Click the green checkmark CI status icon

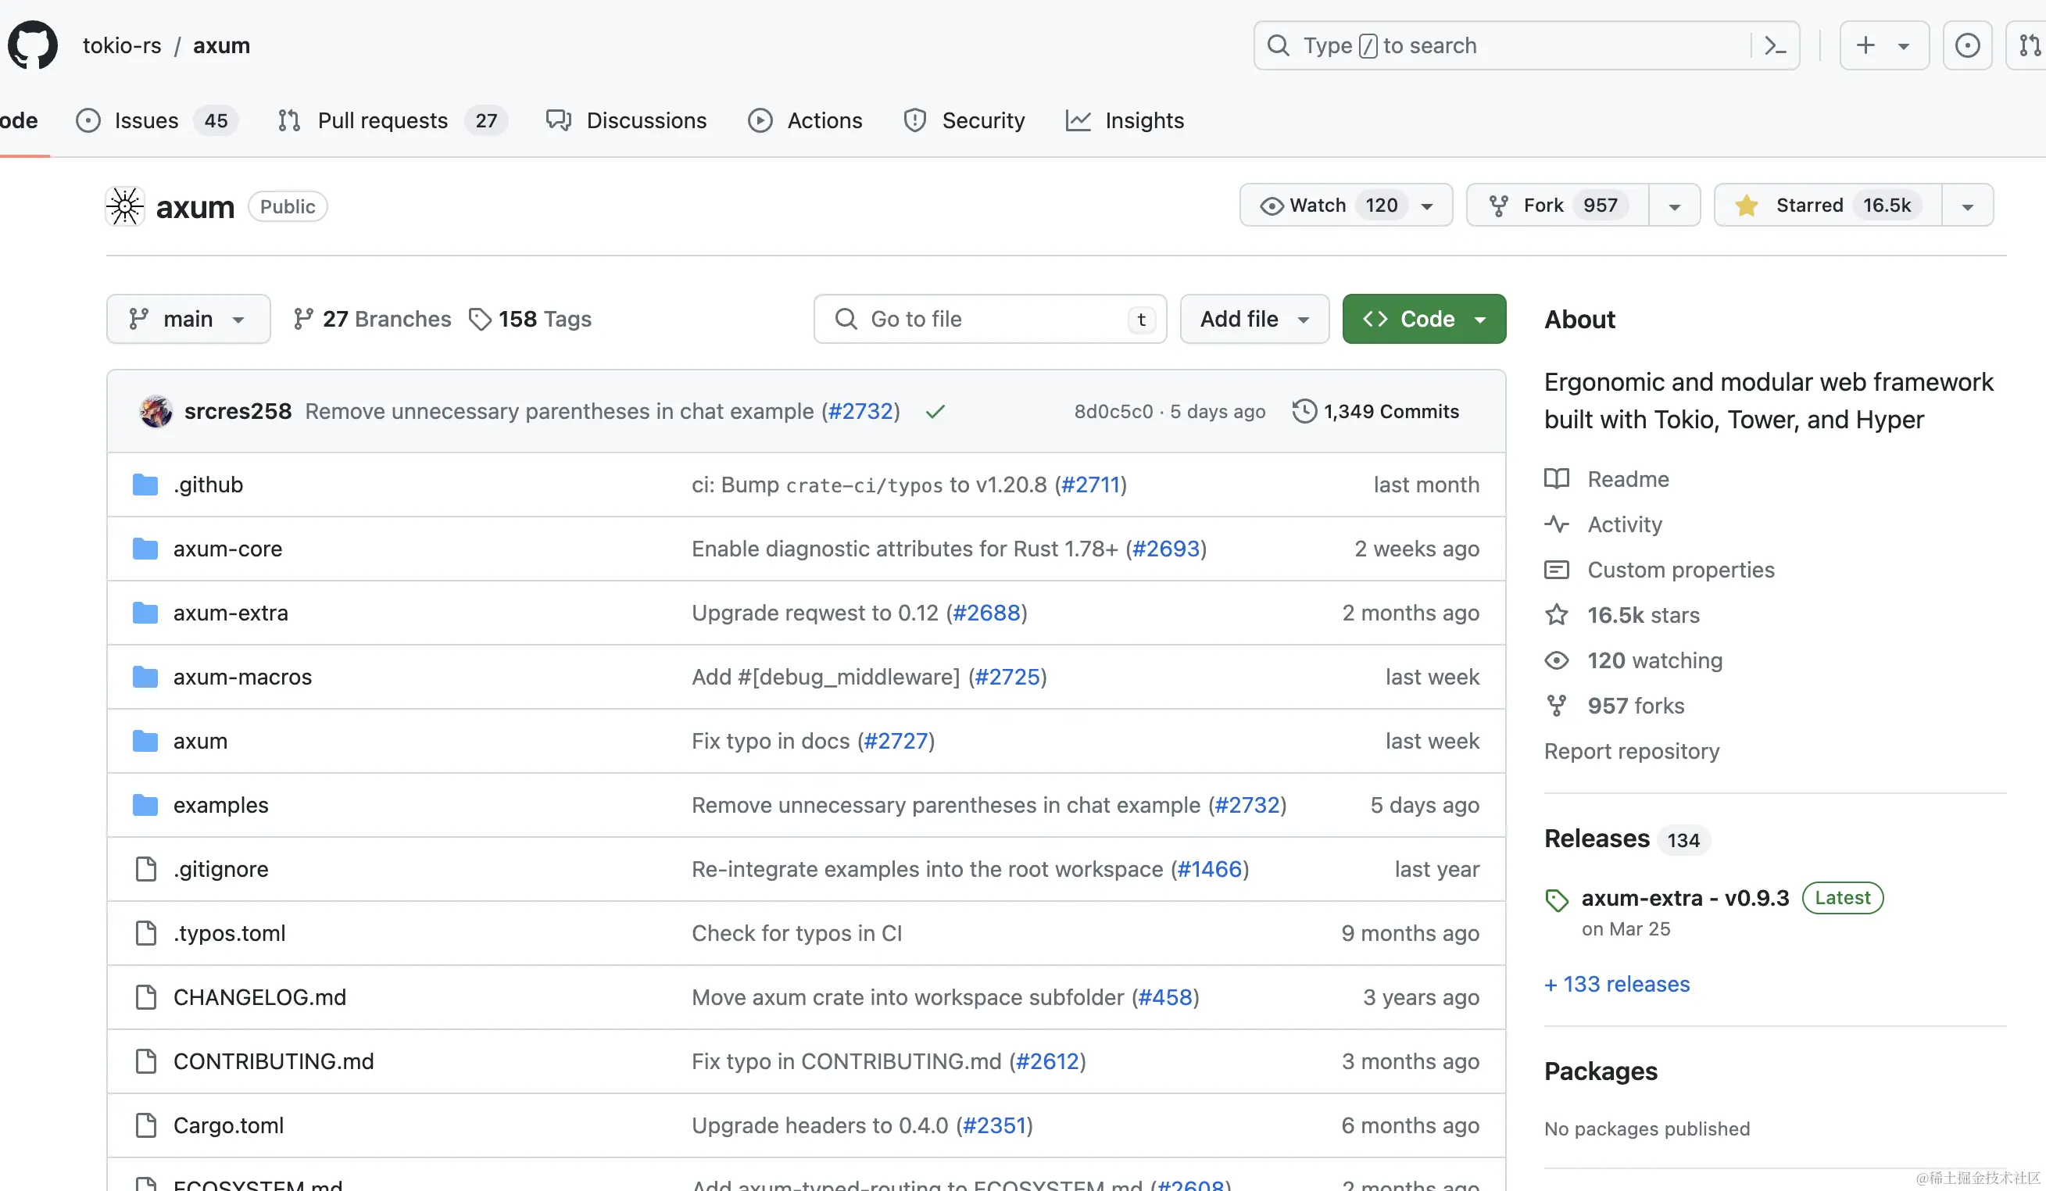click(935, 412)
